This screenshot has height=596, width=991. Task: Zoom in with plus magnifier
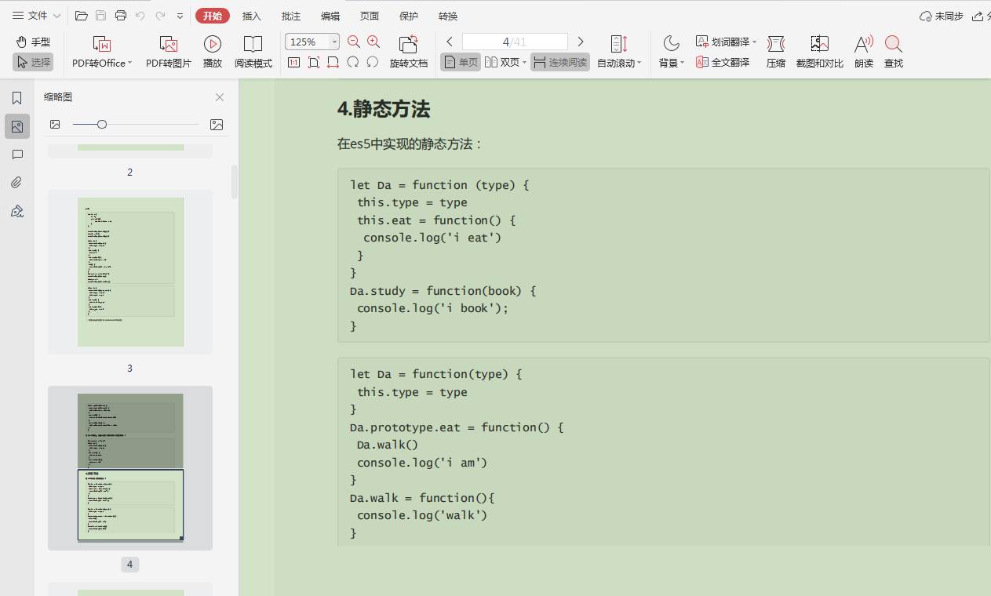(x=373, y=42)
